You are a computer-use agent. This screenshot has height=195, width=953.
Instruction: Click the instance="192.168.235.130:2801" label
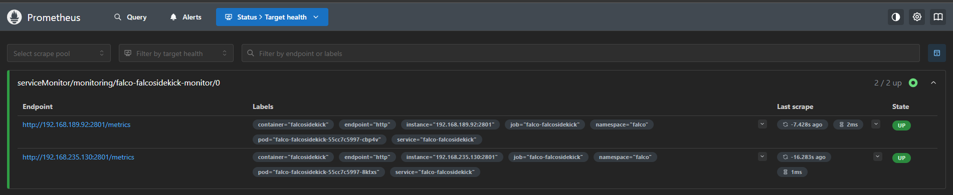click(452, 157)
